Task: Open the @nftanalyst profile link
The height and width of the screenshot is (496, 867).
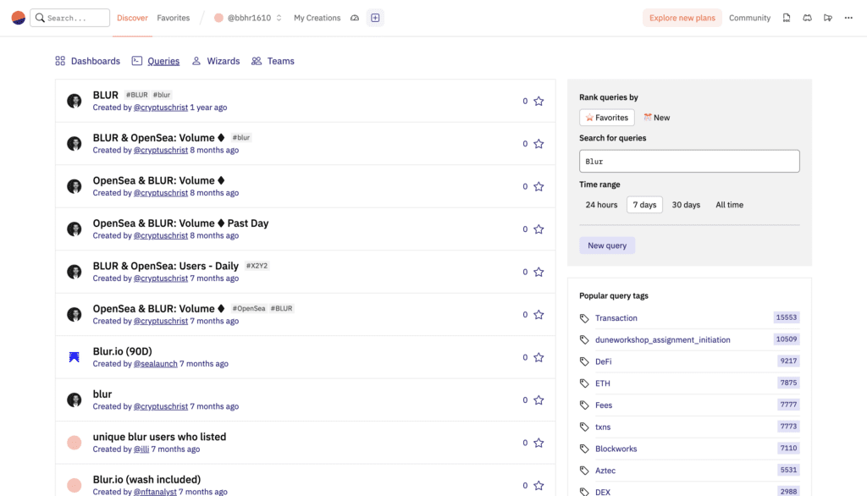Action: [x=155, y=492]
